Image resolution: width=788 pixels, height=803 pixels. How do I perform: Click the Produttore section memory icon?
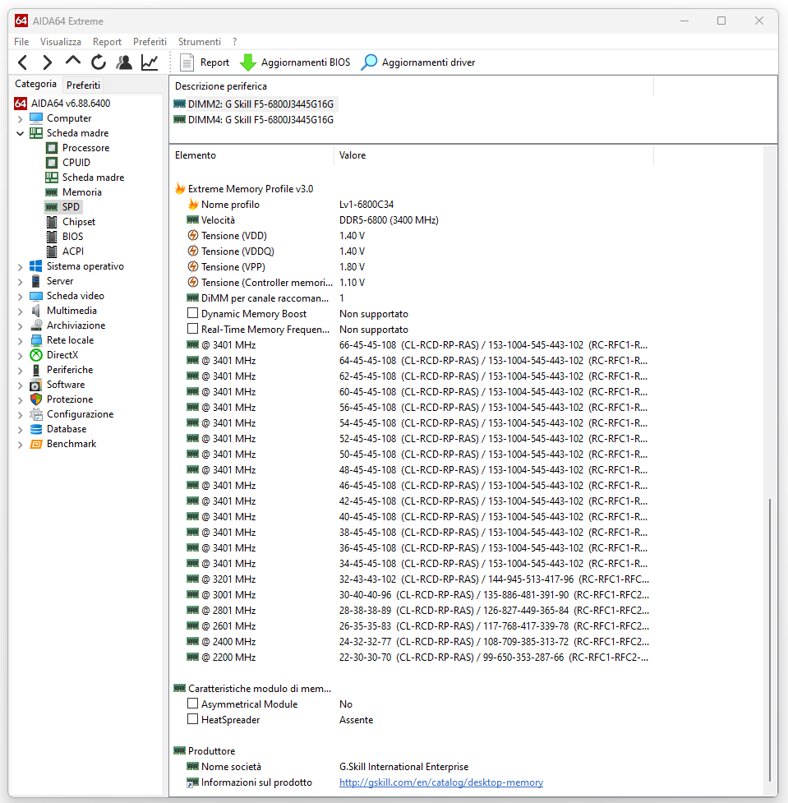[x=180, y=750]
